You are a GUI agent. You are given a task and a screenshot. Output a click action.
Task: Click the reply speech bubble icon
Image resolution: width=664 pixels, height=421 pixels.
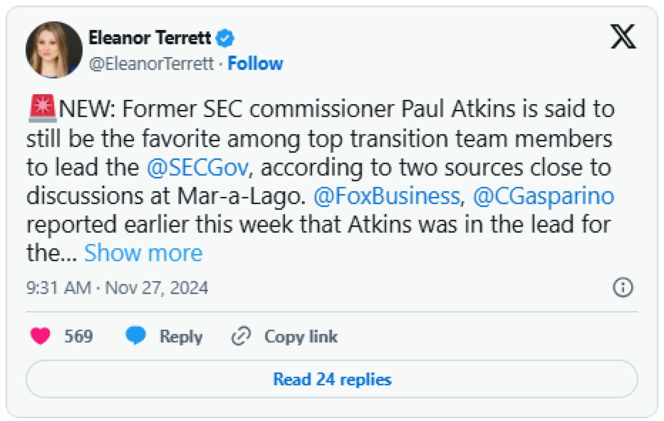point(136,336)
